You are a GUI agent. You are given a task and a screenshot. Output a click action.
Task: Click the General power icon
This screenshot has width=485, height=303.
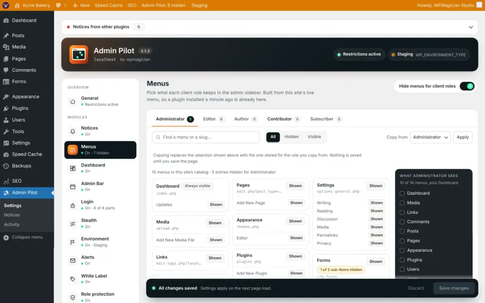point(72,101)
